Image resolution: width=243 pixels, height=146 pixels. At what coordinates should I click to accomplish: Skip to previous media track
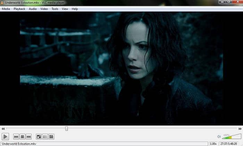16,137
